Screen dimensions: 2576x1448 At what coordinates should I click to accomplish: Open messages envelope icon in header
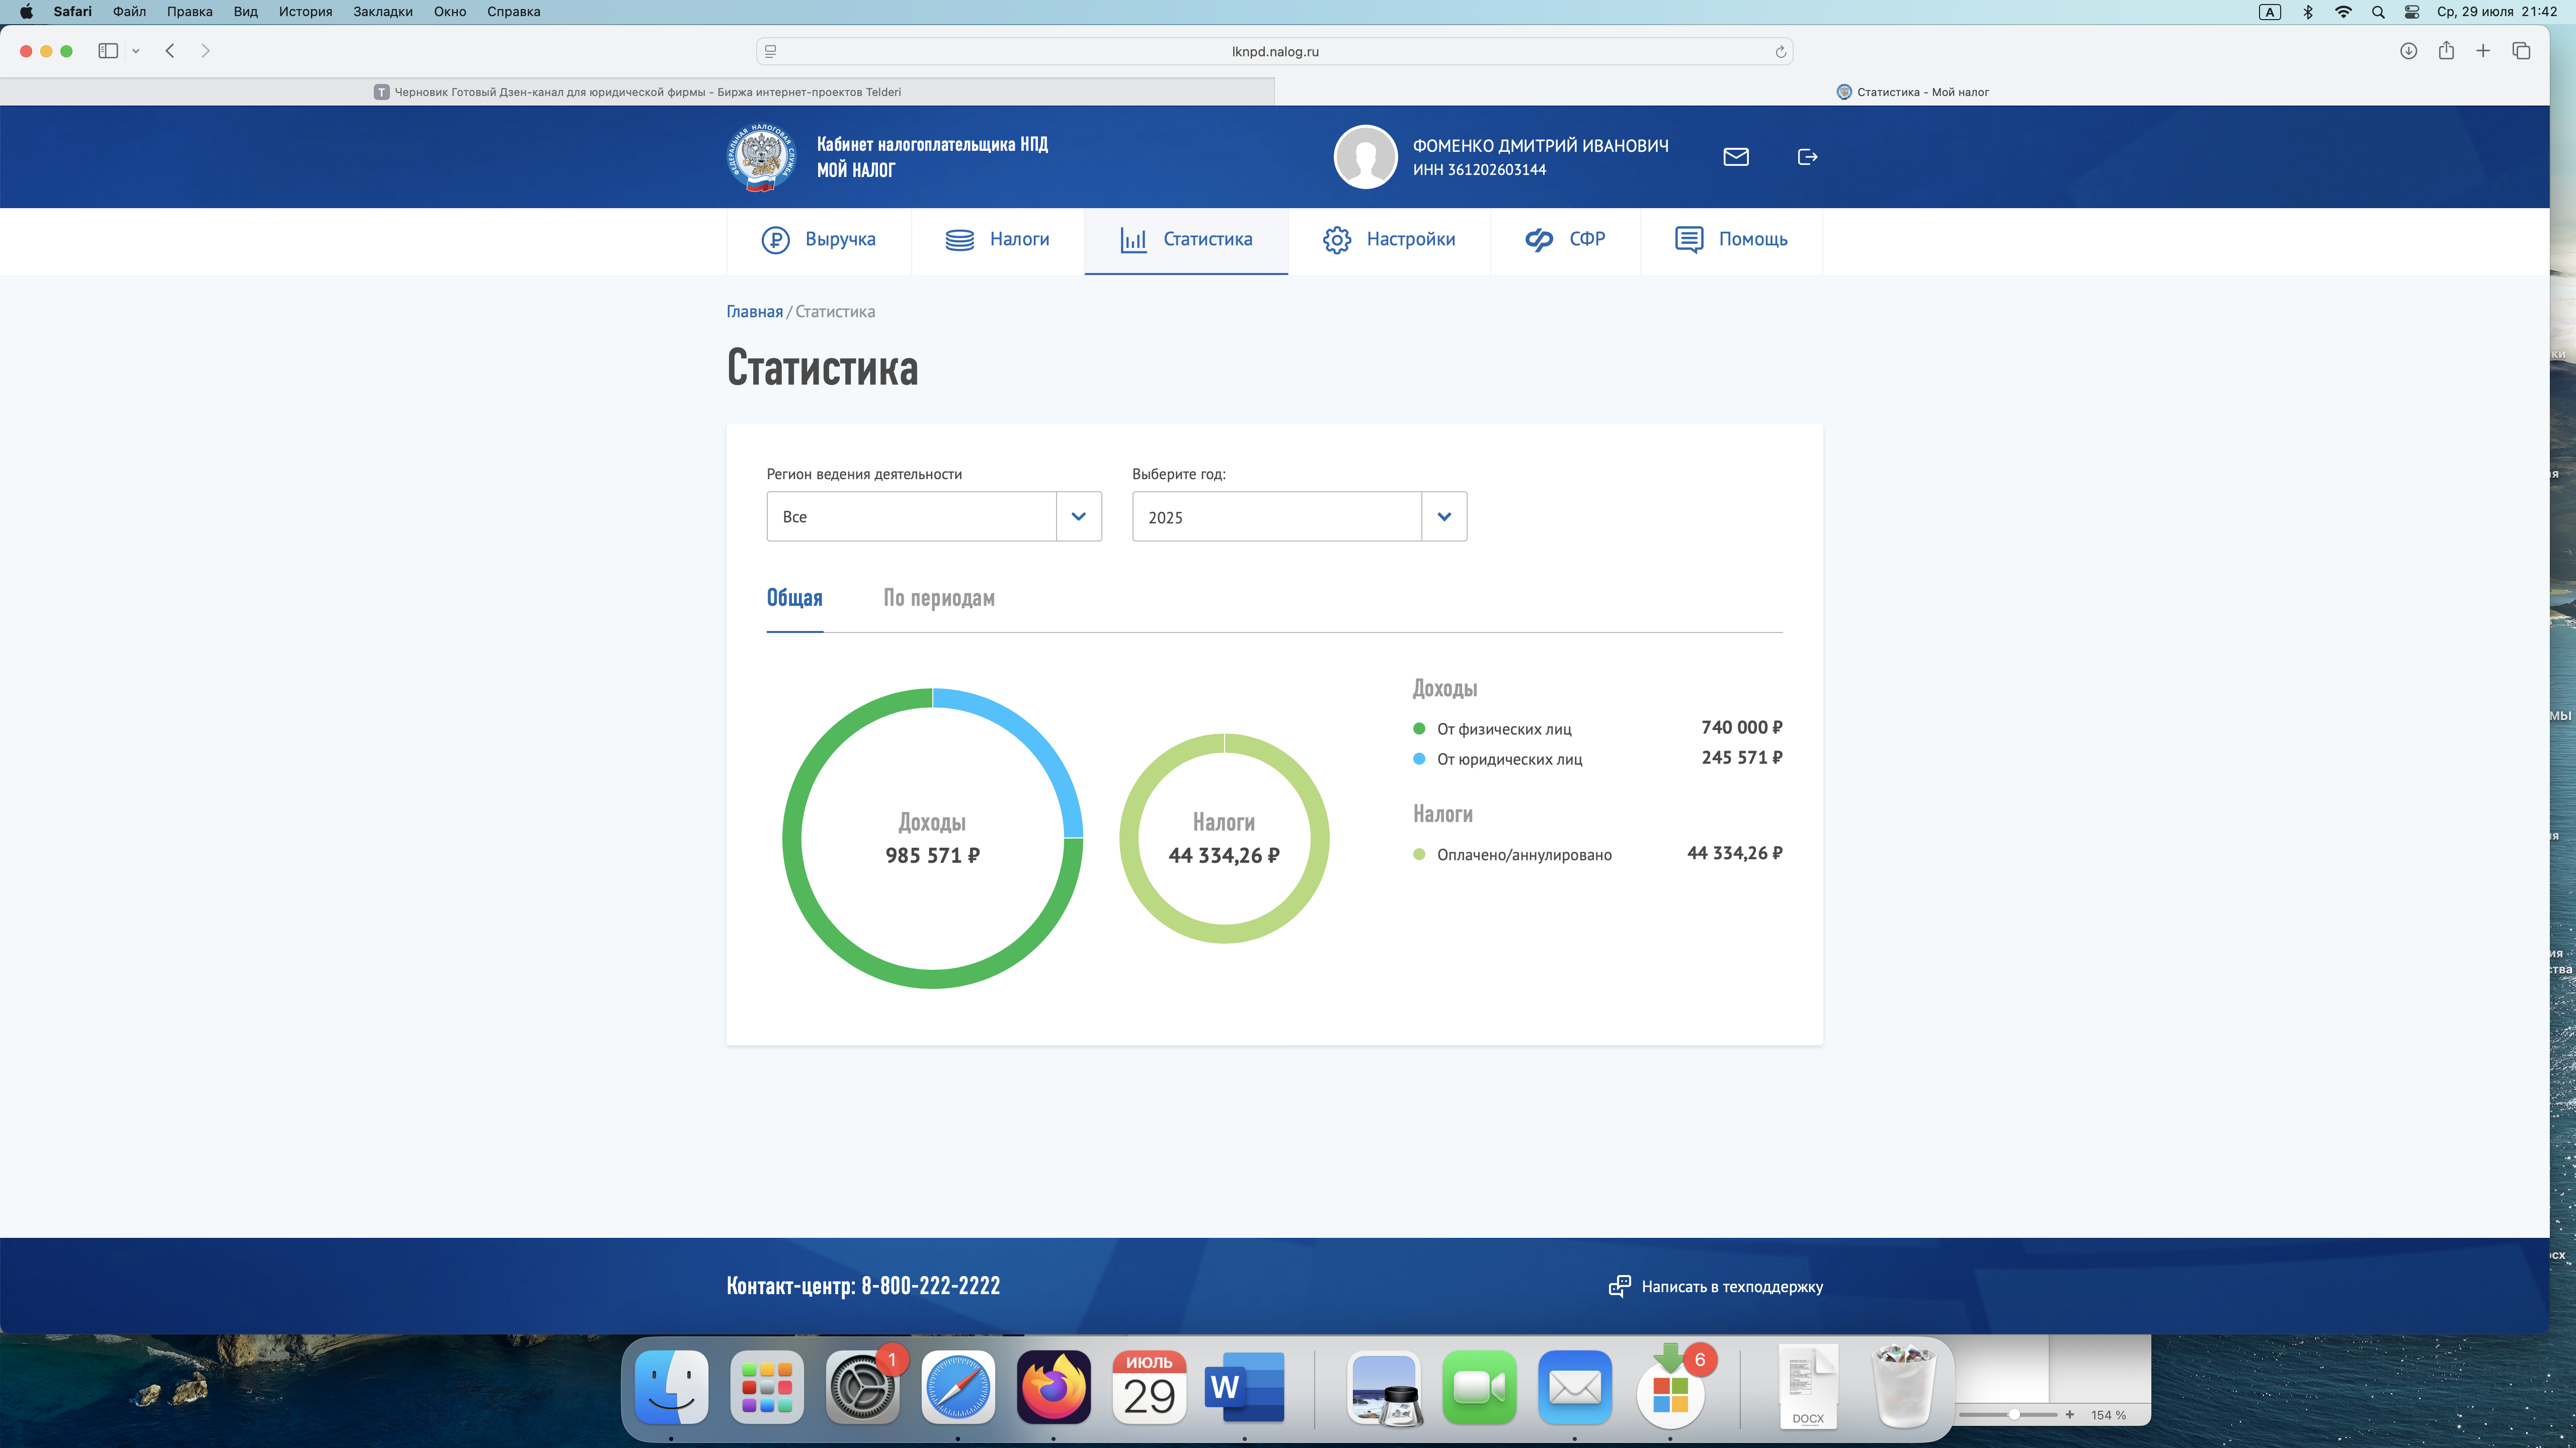click(x=1736, y=157)
